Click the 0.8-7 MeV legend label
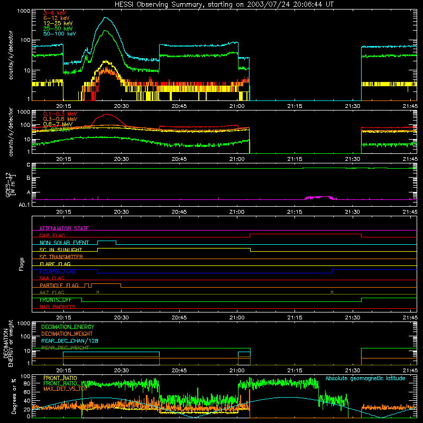423x423 pixels. pos(58,124)
